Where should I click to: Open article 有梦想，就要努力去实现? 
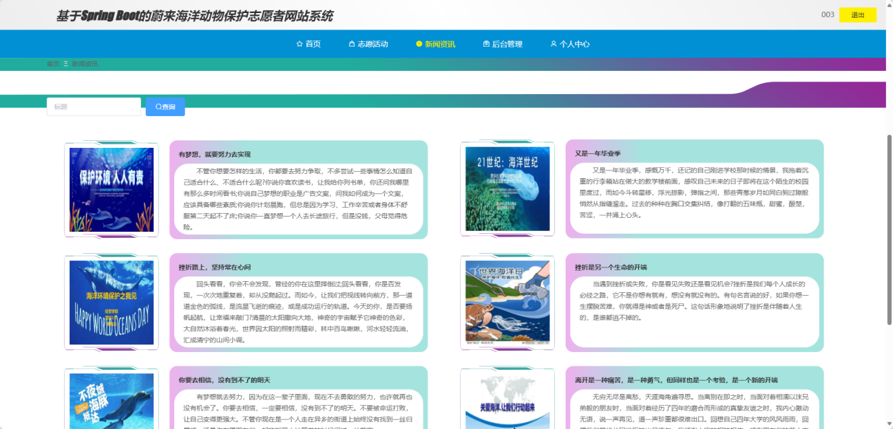(x=215, y=154)
